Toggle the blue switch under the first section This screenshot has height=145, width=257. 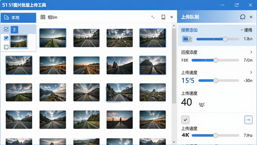[x=187, y=39]
